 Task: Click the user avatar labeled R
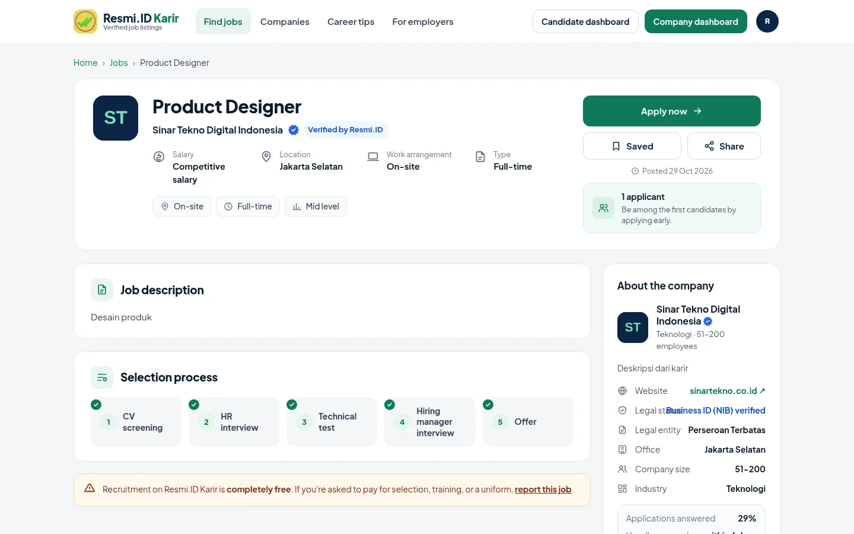767,21
